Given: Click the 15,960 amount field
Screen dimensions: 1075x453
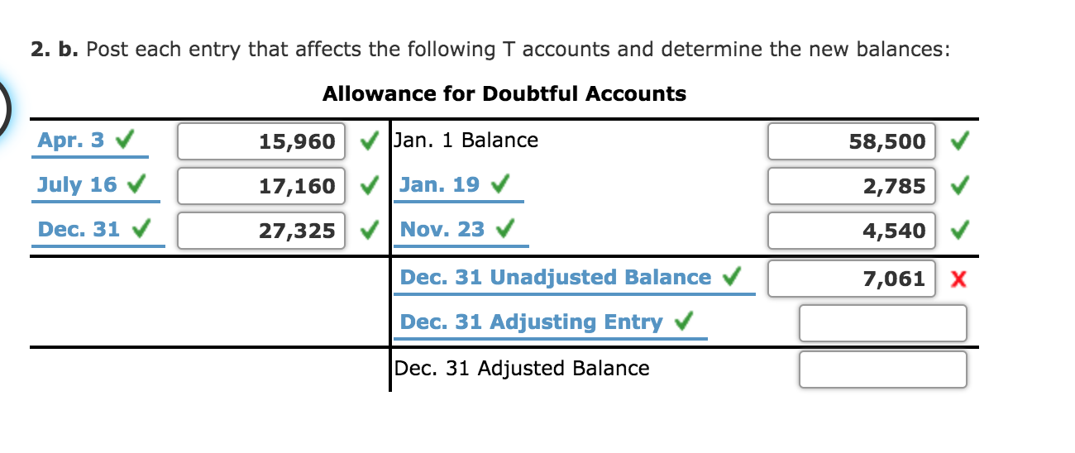Looking at the screenshot, I should coord(261,141).
